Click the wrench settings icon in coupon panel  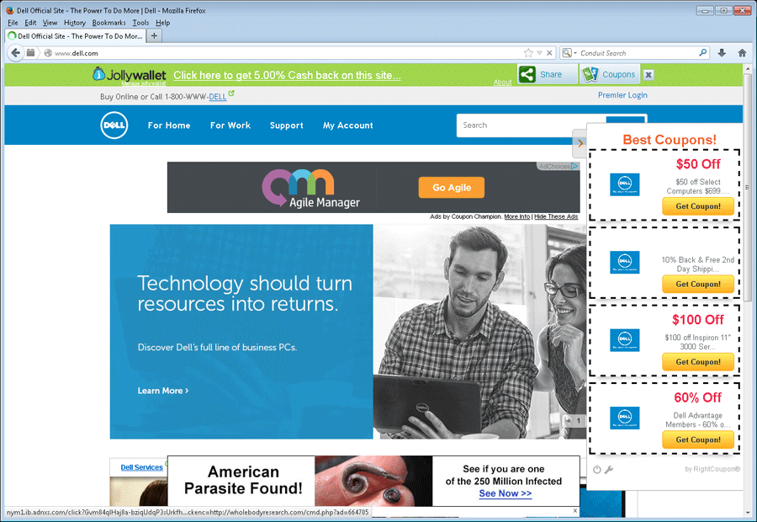[x=609, y=470]
